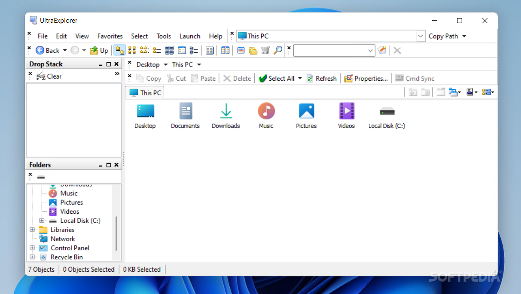This screenshot has width=521, height=294.
Task: Click the Select All checkmark button
Action: coord(277,78)
